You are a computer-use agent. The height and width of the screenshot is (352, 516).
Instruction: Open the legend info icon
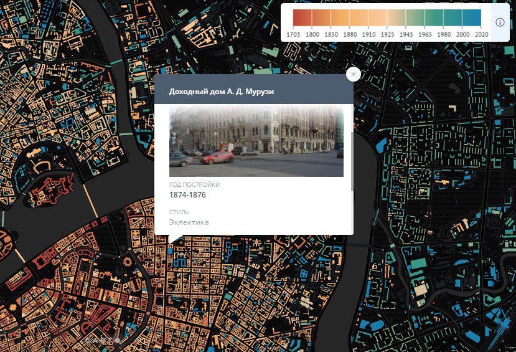(x=500, y=22)
